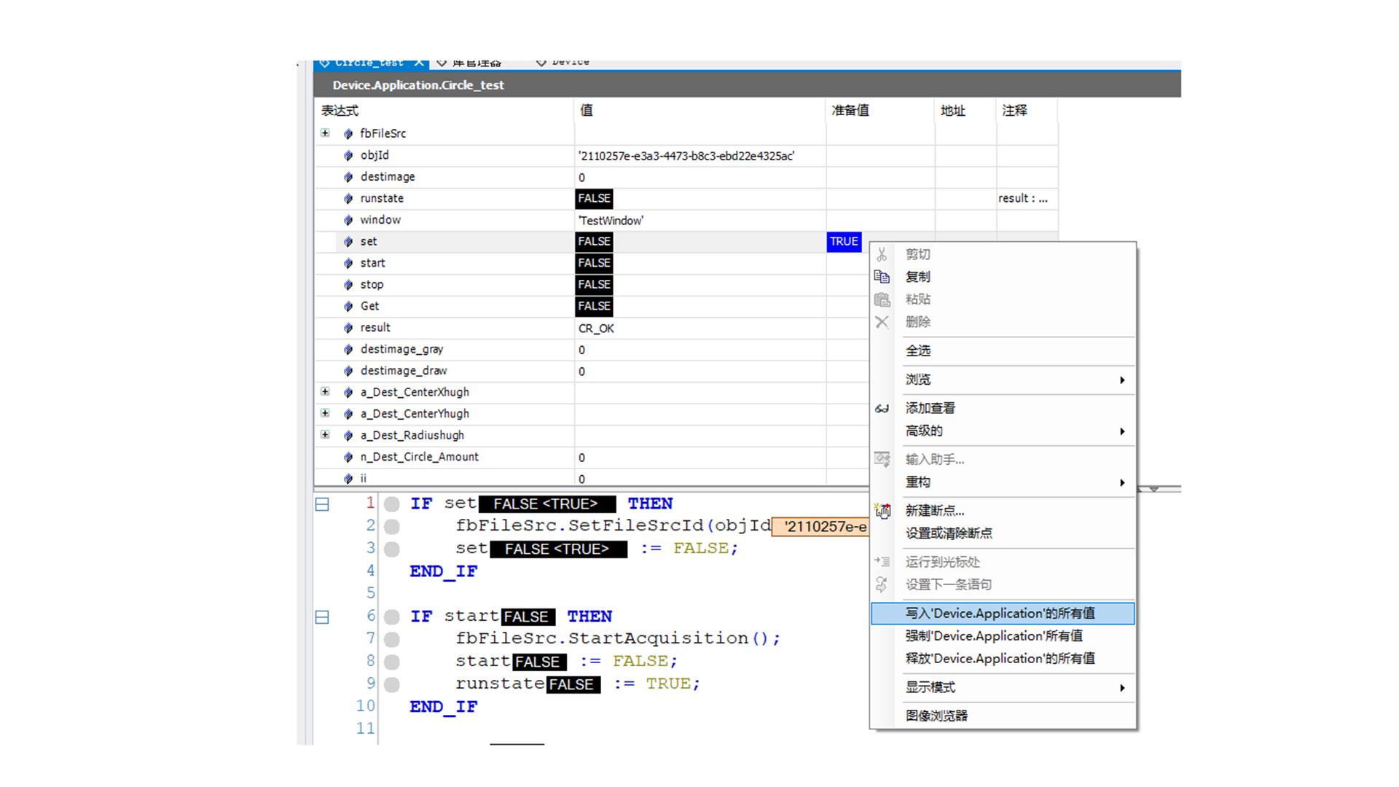The height and width of the screenshot is (787, 1399).
Task: Click the new breakpoint icon
Action: 882,511
